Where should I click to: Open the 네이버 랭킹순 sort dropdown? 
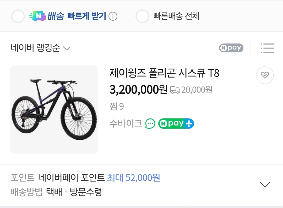(x=41, y=48)
